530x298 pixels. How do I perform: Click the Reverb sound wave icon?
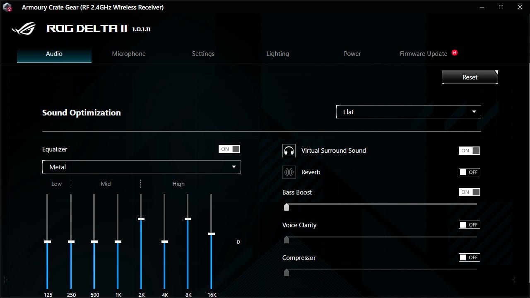289,172
